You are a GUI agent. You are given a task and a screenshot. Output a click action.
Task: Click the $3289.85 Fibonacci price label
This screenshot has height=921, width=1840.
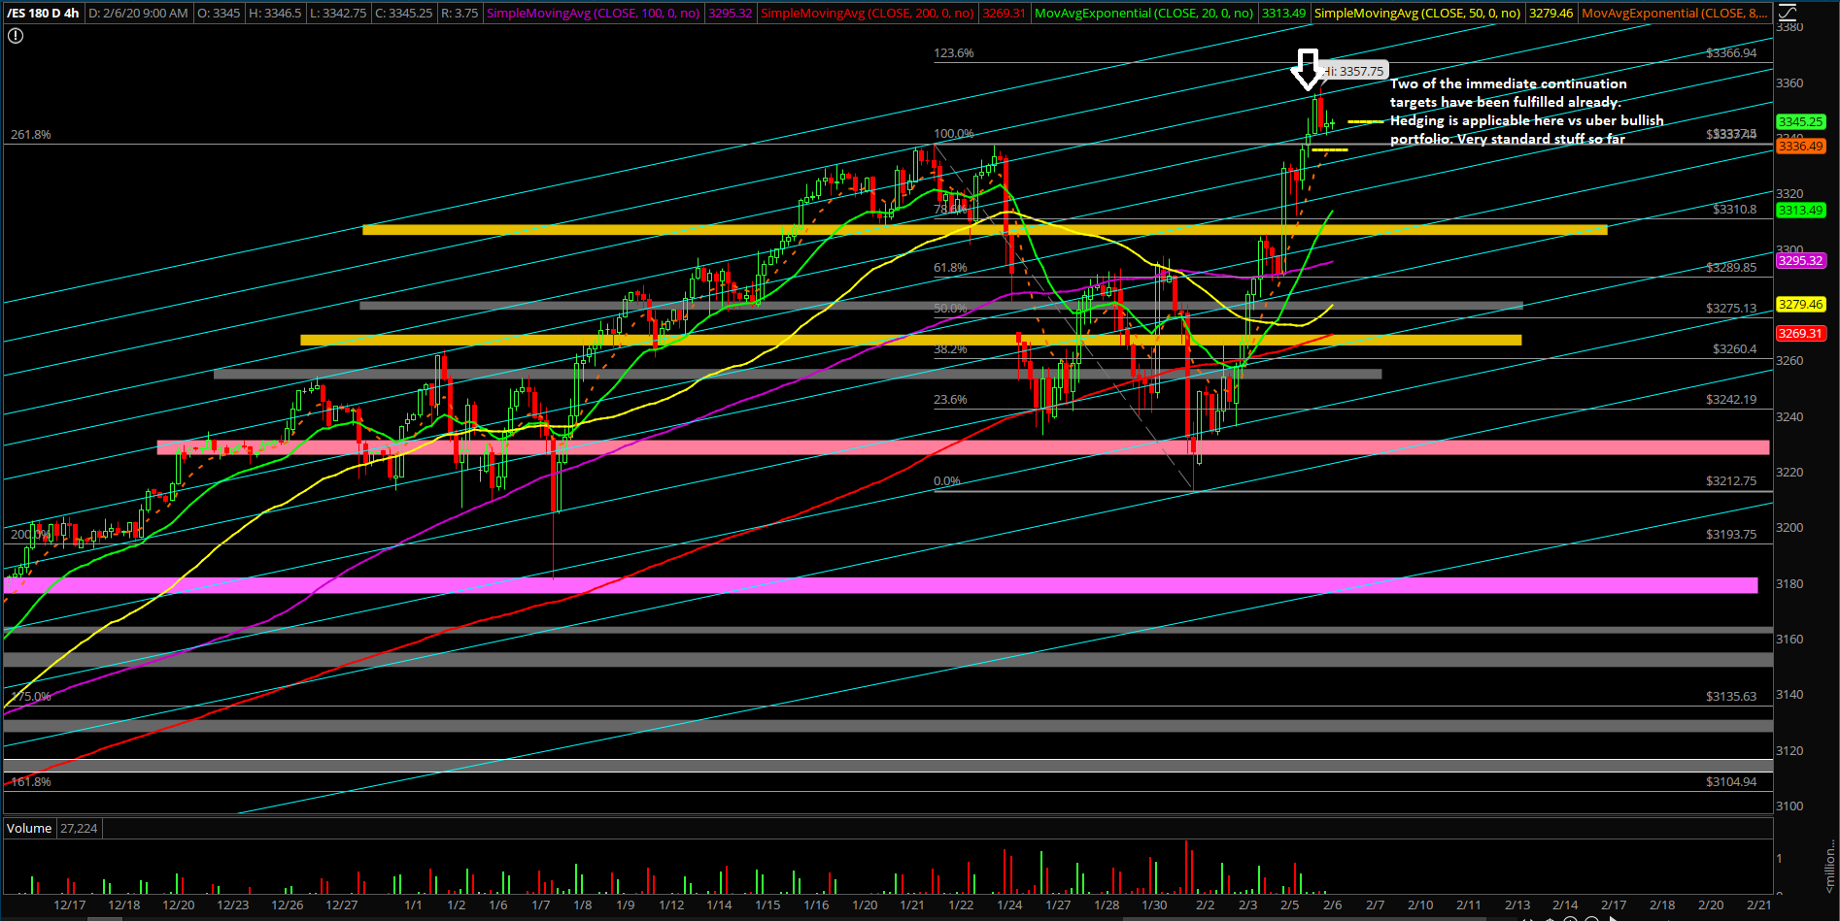(x=1731, y=268)
